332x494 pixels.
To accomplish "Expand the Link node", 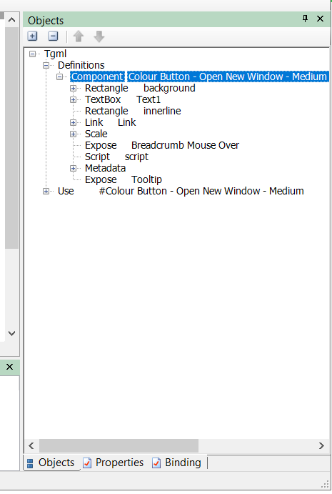I will coord(73,122).
